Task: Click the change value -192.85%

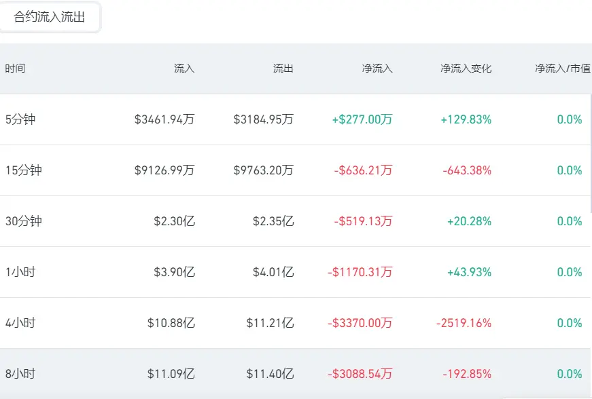Action: click(x=467, y=374)
